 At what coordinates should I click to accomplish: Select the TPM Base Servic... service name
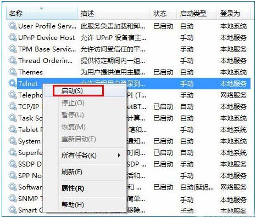tap(47, 49)
